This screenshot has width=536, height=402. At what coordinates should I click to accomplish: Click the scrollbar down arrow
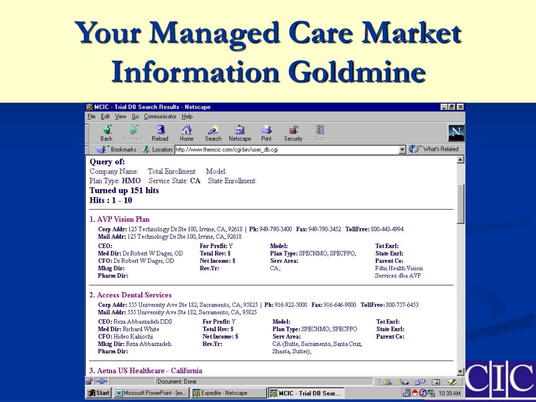pos(461,372)
